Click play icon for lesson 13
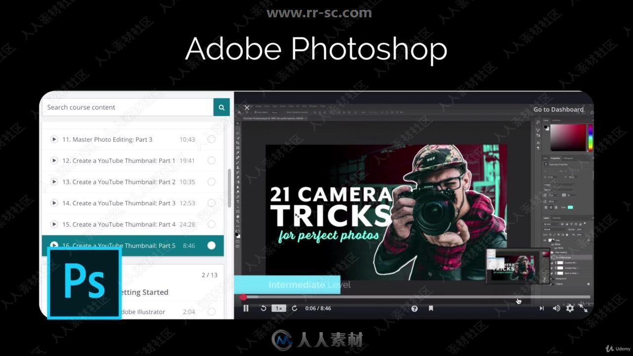This screenshot has height=356, width=633. [x=54, y=182]
